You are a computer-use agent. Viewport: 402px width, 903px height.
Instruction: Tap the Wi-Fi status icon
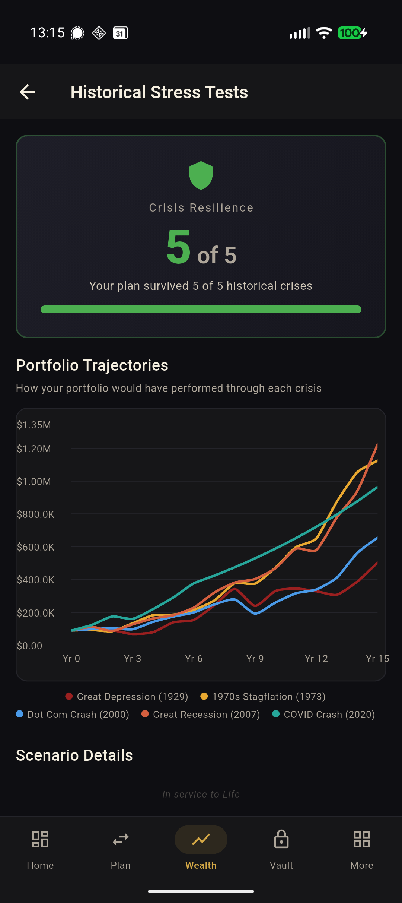pyautogui.click(x=324, y=33)
